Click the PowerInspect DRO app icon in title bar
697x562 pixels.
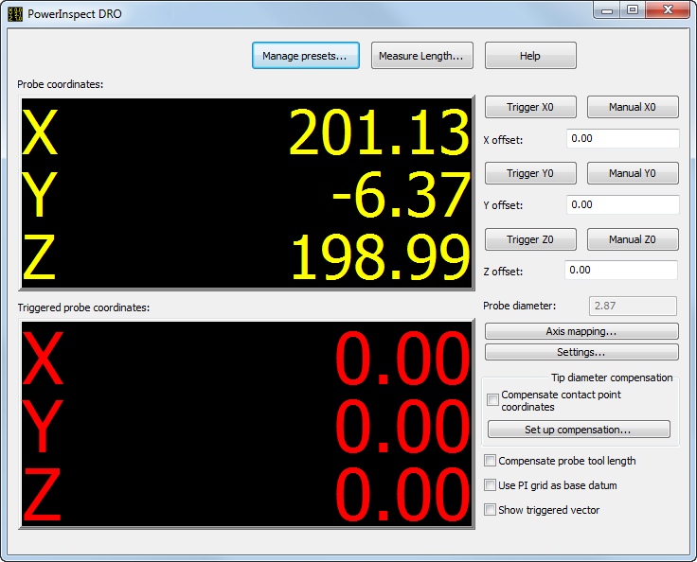tap(15, 14)
